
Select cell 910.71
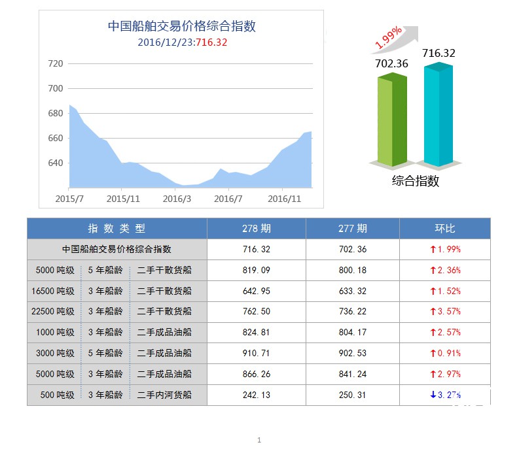(256, 353)
